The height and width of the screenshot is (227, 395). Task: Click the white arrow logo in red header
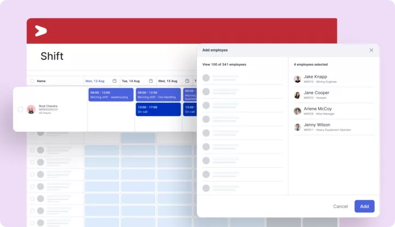(41, 31)
